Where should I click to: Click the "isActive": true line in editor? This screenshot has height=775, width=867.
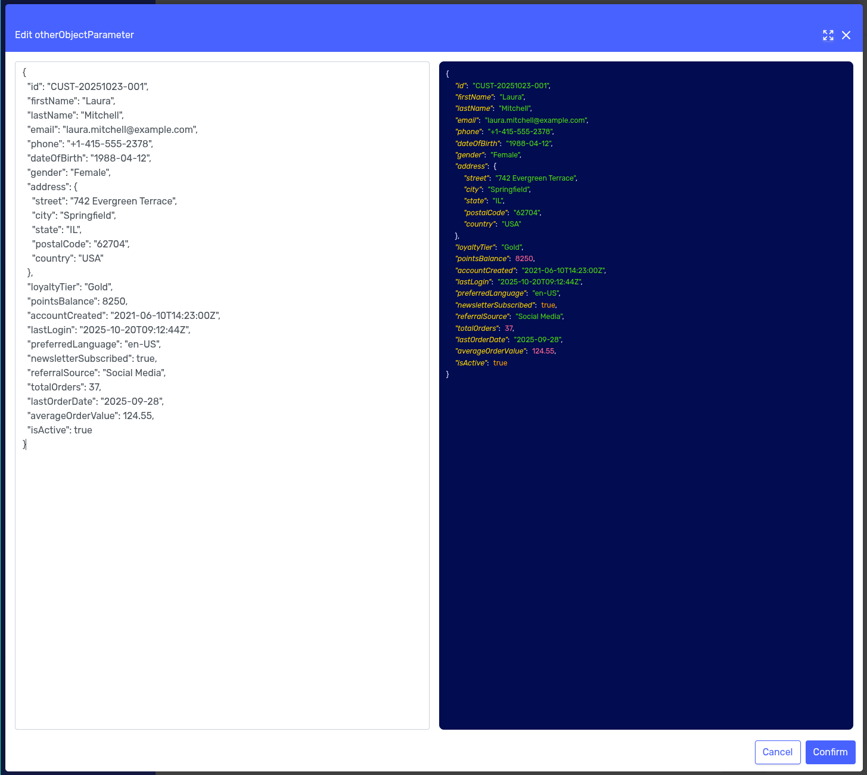pos(60,430)
